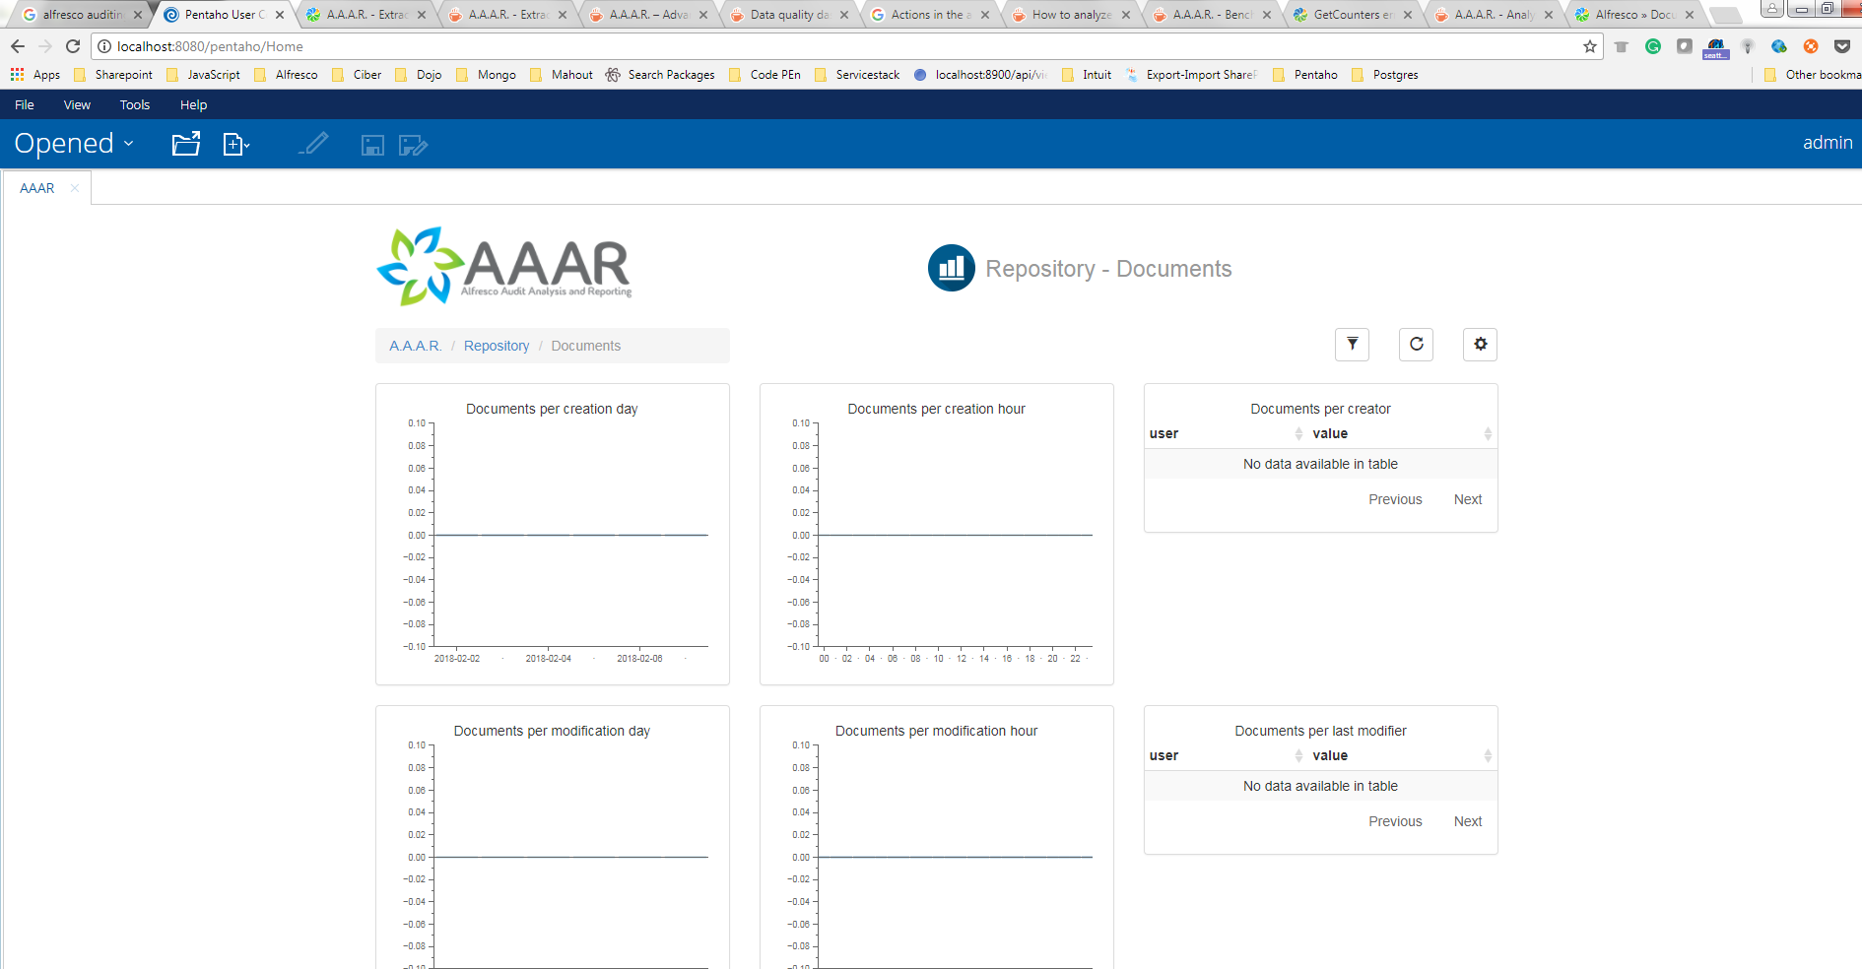
Task: Click the admin user label
Action: pos(1828,143)
